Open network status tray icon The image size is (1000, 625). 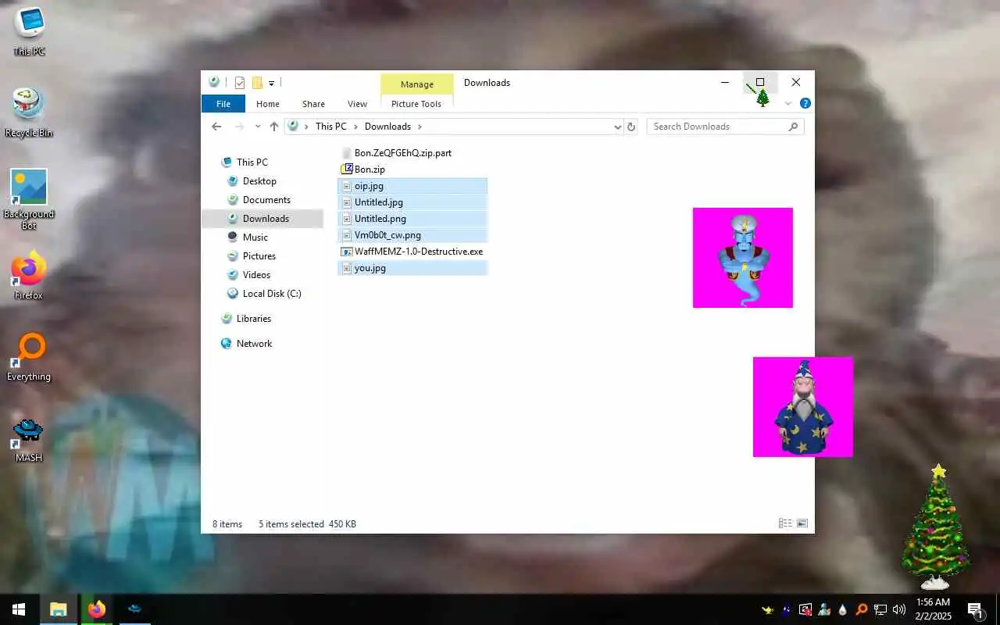tap(880, 609)
